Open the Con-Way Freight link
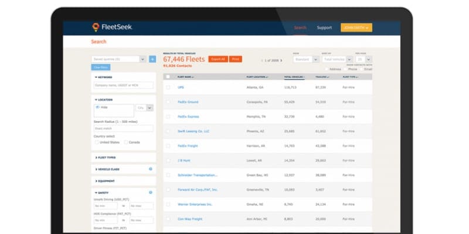This screenshot has height=234, width=469. [x=190, y=219]
